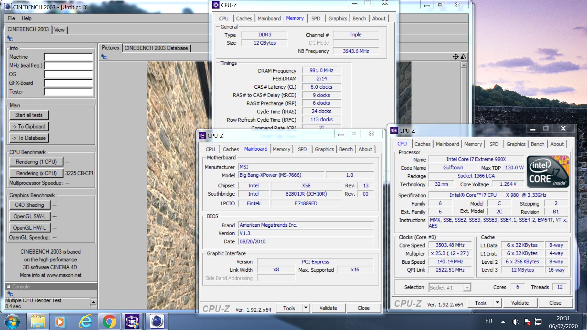This screenshot has width=587, height=330.
Task: Click CINEBENCH title bar app icon
Action: [8, 7]
